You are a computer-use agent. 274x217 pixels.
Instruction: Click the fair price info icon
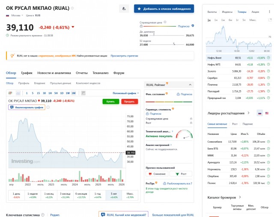click(x=165, y=22)
